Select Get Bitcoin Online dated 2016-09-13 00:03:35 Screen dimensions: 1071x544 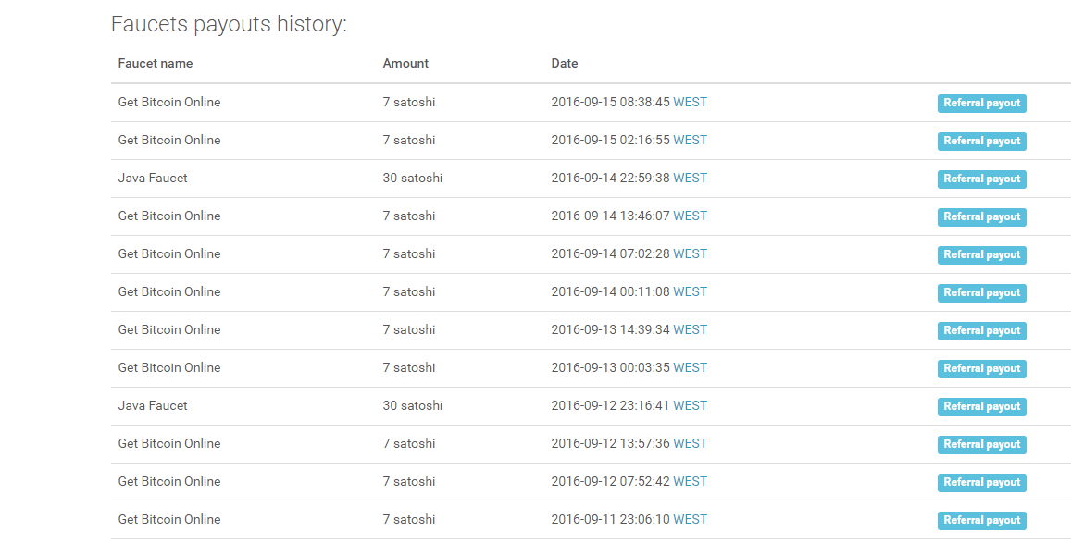coord(168,367)
